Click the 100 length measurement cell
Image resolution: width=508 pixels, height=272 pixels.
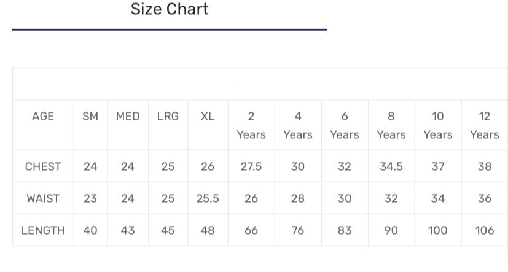pos(438,230)
